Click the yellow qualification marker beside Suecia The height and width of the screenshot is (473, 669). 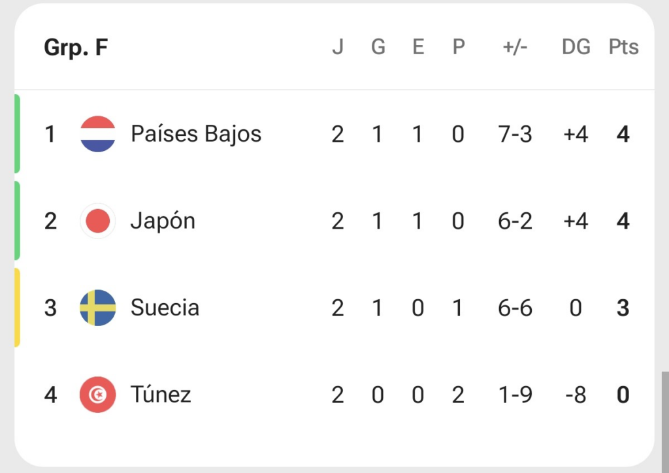17,308
